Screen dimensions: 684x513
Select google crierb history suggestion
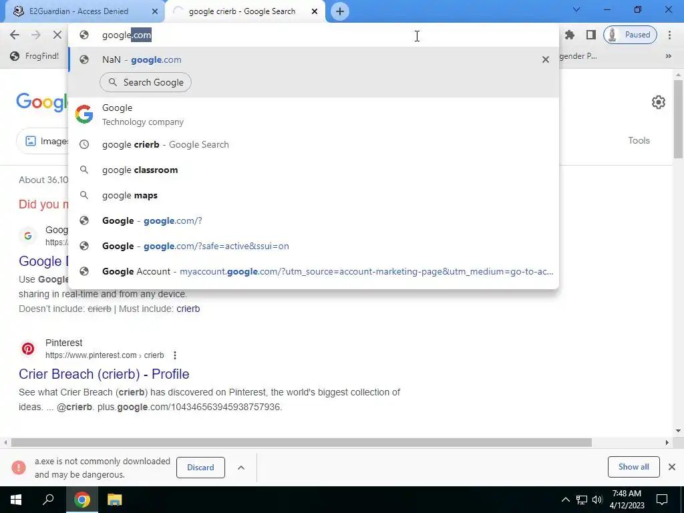313,144
